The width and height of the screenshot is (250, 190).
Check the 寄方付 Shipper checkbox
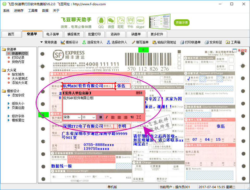tap(188, 78)
